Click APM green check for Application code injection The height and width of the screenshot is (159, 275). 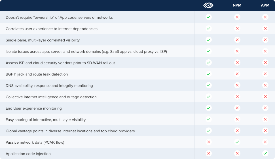click(265, 153)
